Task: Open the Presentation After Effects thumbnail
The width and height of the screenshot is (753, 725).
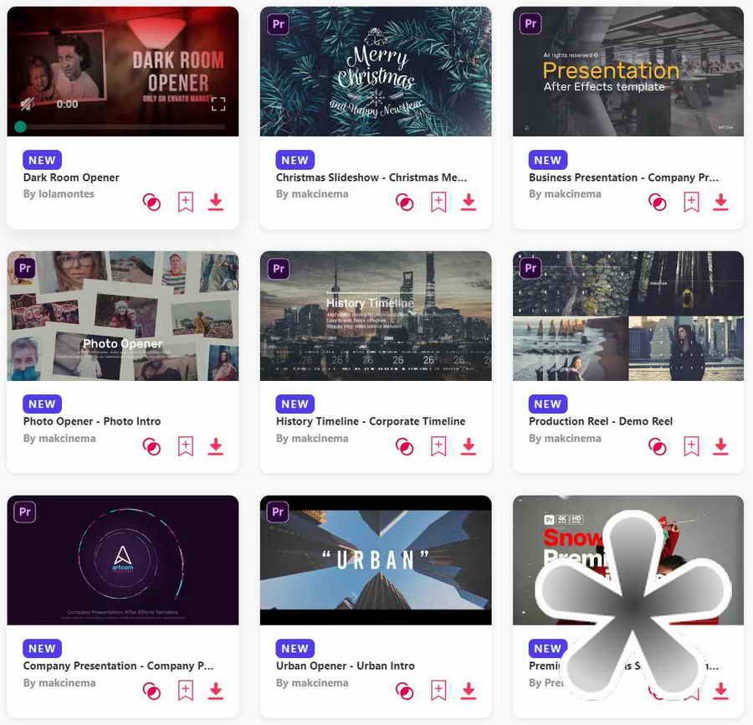Action: pyautogui.click(x=628, y=71)
